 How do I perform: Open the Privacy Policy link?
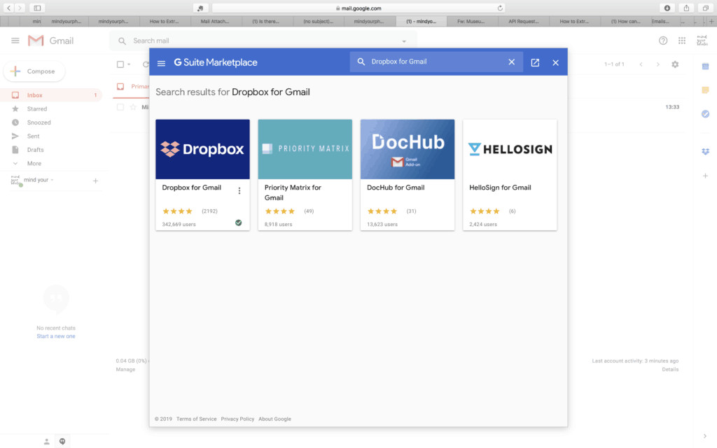click(237, 419)
